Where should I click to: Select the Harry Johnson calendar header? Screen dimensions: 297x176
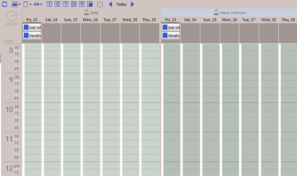tap(230, 13)
